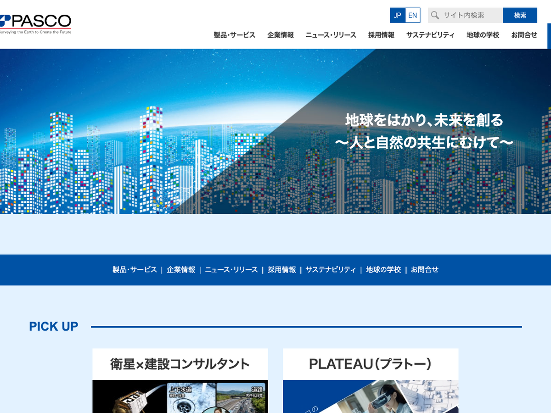Open 企業情報 in top navigation
Image resolution: width=551 pixels, height=413 pixels.
[x=281, y=35]
